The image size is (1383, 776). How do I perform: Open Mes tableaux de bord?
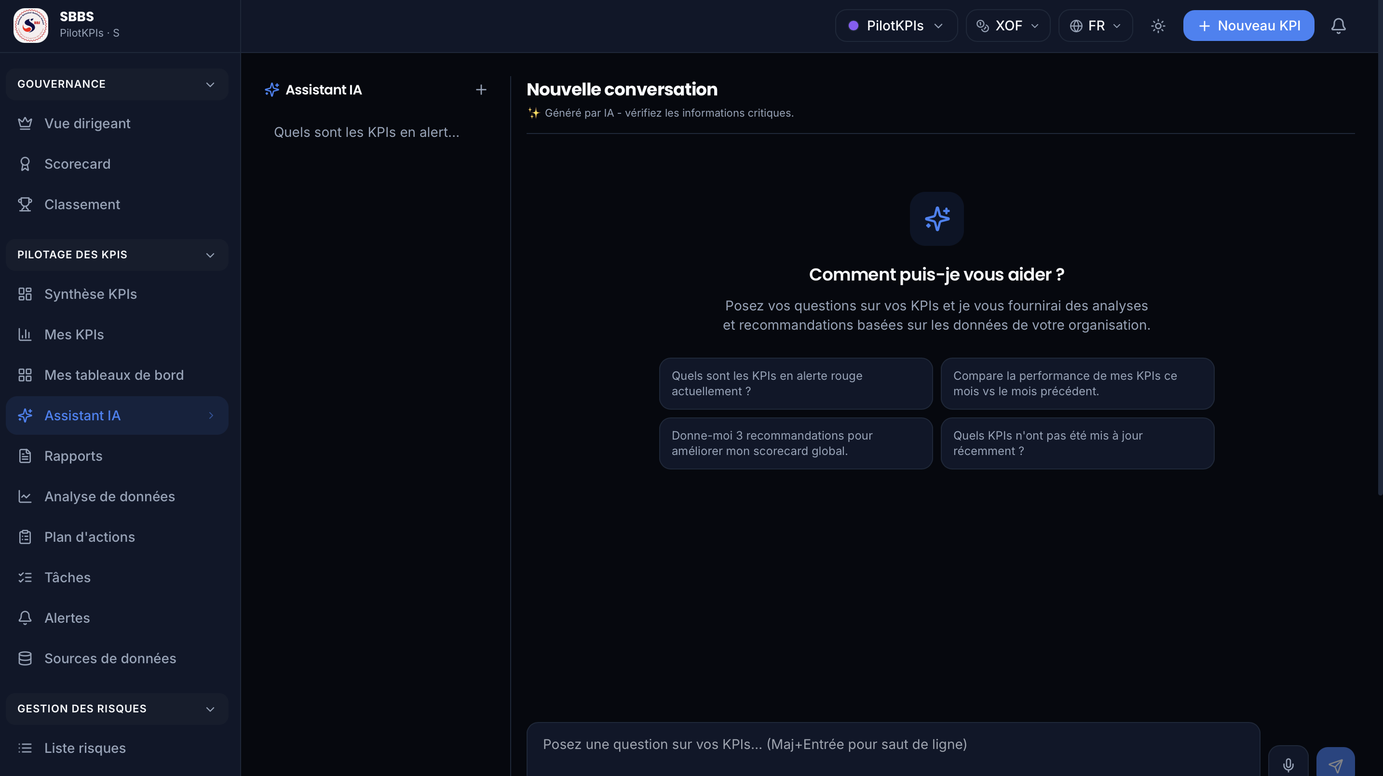tap(117, 375)
